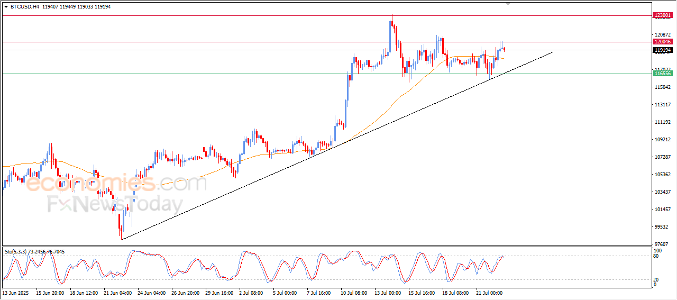Click the BTCUSD,H4 chart title

pos(26,7)
